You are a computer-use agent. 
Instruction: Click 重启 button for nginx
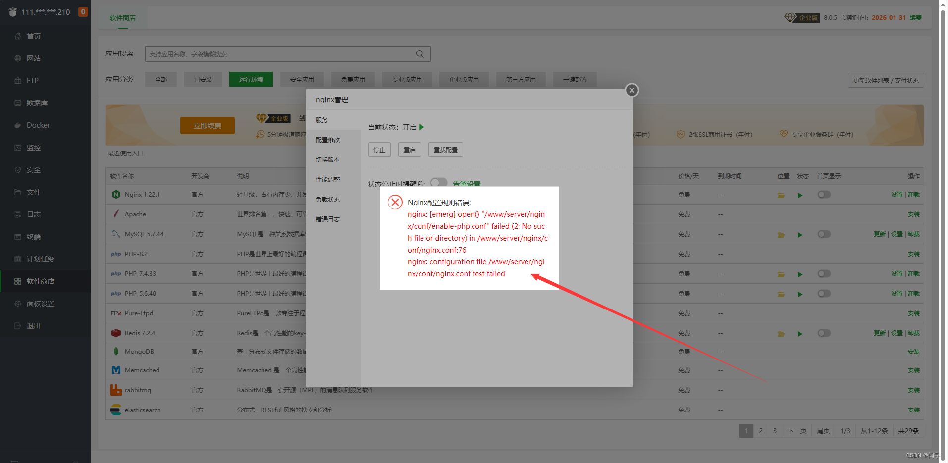pyautogui.click(x=410, y=150)
